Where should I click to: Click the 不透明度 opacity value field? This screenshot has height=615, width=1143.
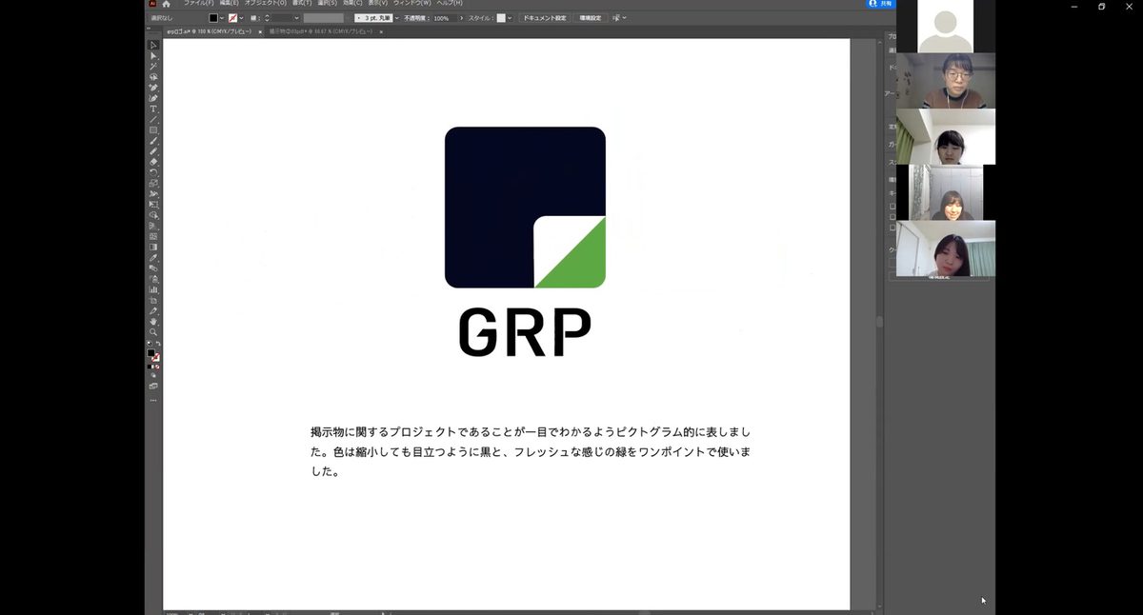(x=442, y=18)
